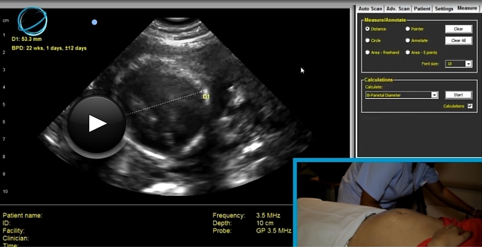Click the Clear All button
The height and width of the screenshot is (247, 482).
pyautogui.click(x=459, y=40)
